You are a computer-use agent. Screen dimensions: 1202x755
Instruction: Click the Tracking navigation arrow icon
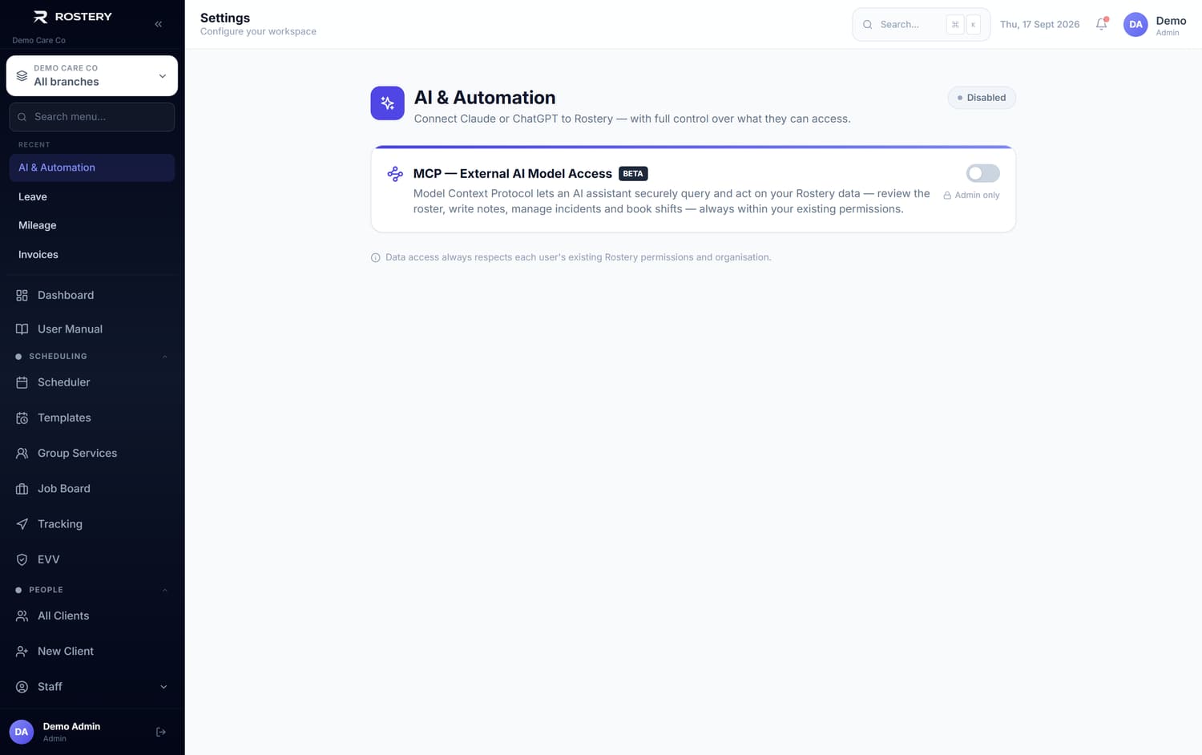22,523
